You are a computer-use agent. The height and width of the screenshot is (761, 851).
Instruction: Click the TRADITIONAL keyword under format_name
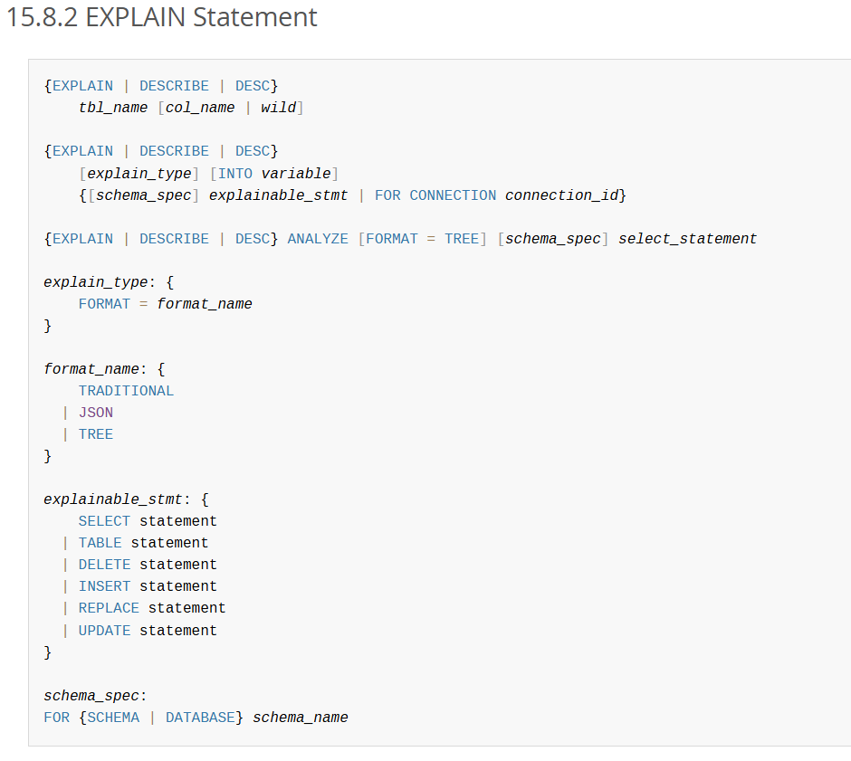(126, 391)
